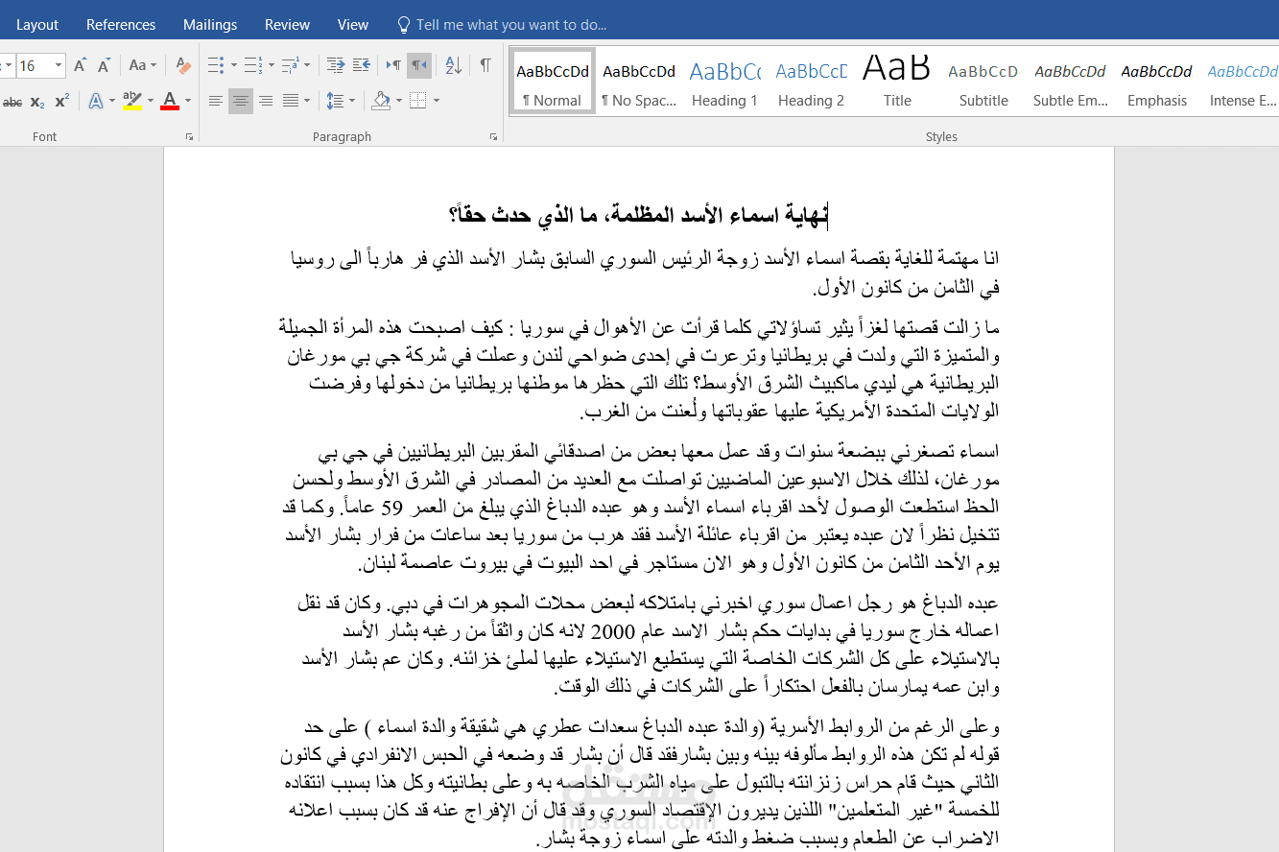1279x852 pixels.
Task: Apply paragraph shading paint bucket
Action: coord(381,101)
